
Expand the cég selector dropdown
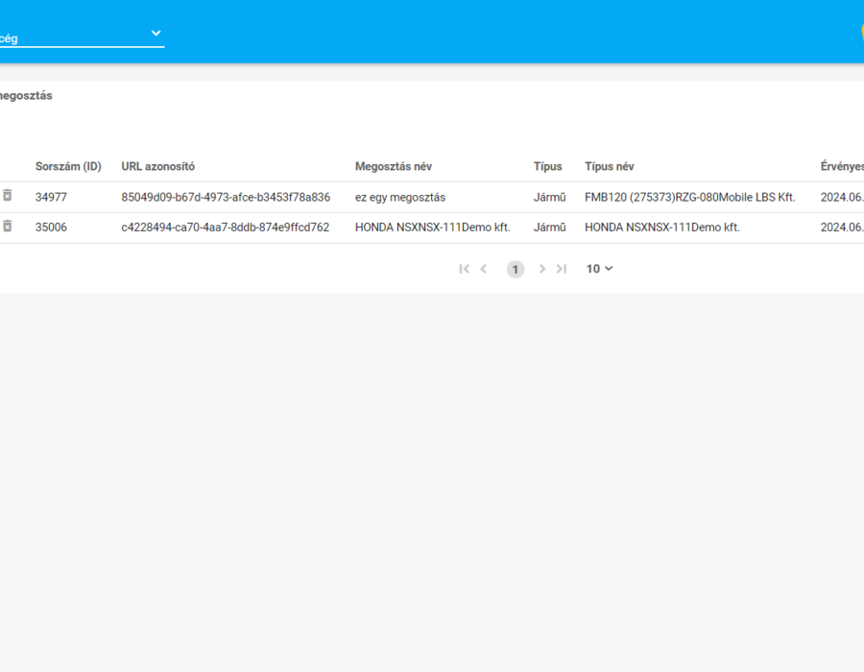point(82,36)
